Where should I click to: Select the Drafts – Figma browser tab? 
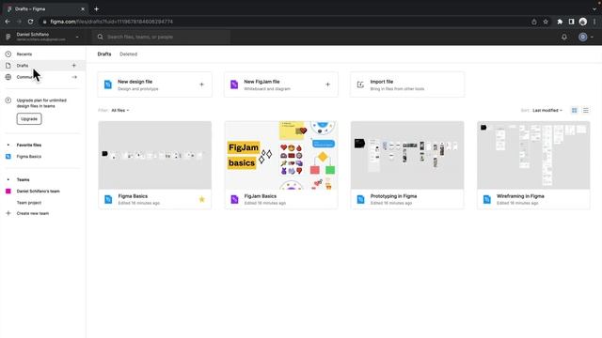[x=45, y=8]
